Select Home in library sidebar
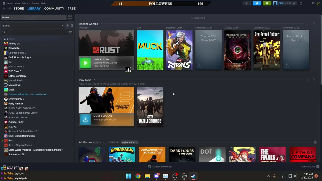This screenshot has width=322, height=181. [x=33, y=17]
